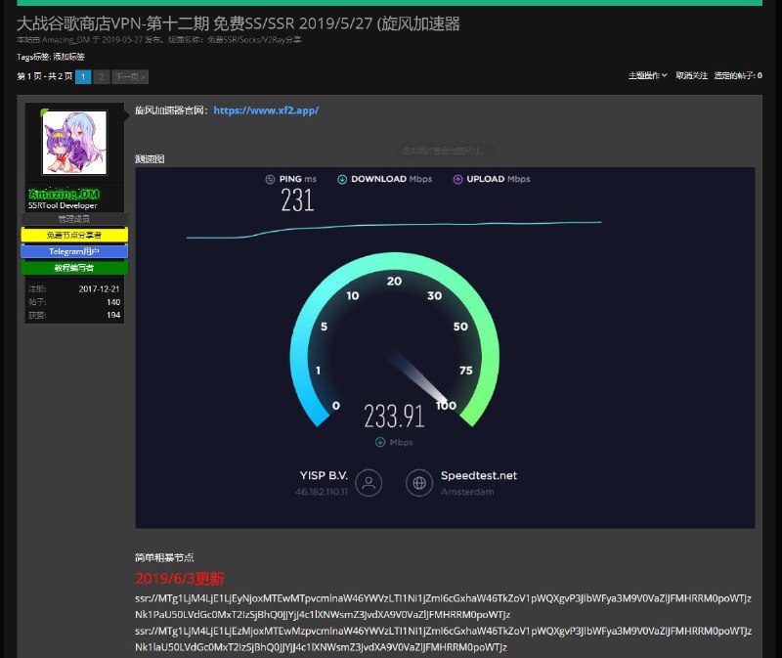Click the 第 1 页 - 共 2 页 page indicator
The height and width of the screenshot is (658, 782).
click(x=45, y=76)
